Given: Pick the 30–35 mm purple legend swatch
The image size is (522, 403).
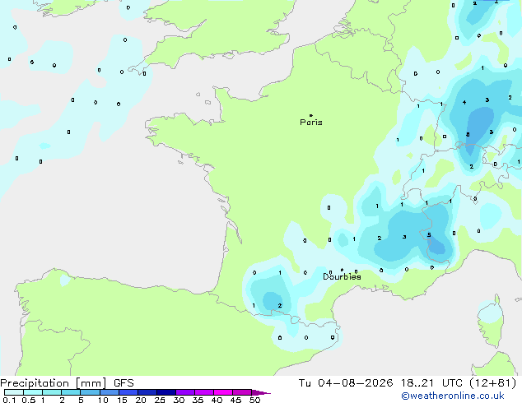Looking at the screenshot, I should [x=184, y=392].
